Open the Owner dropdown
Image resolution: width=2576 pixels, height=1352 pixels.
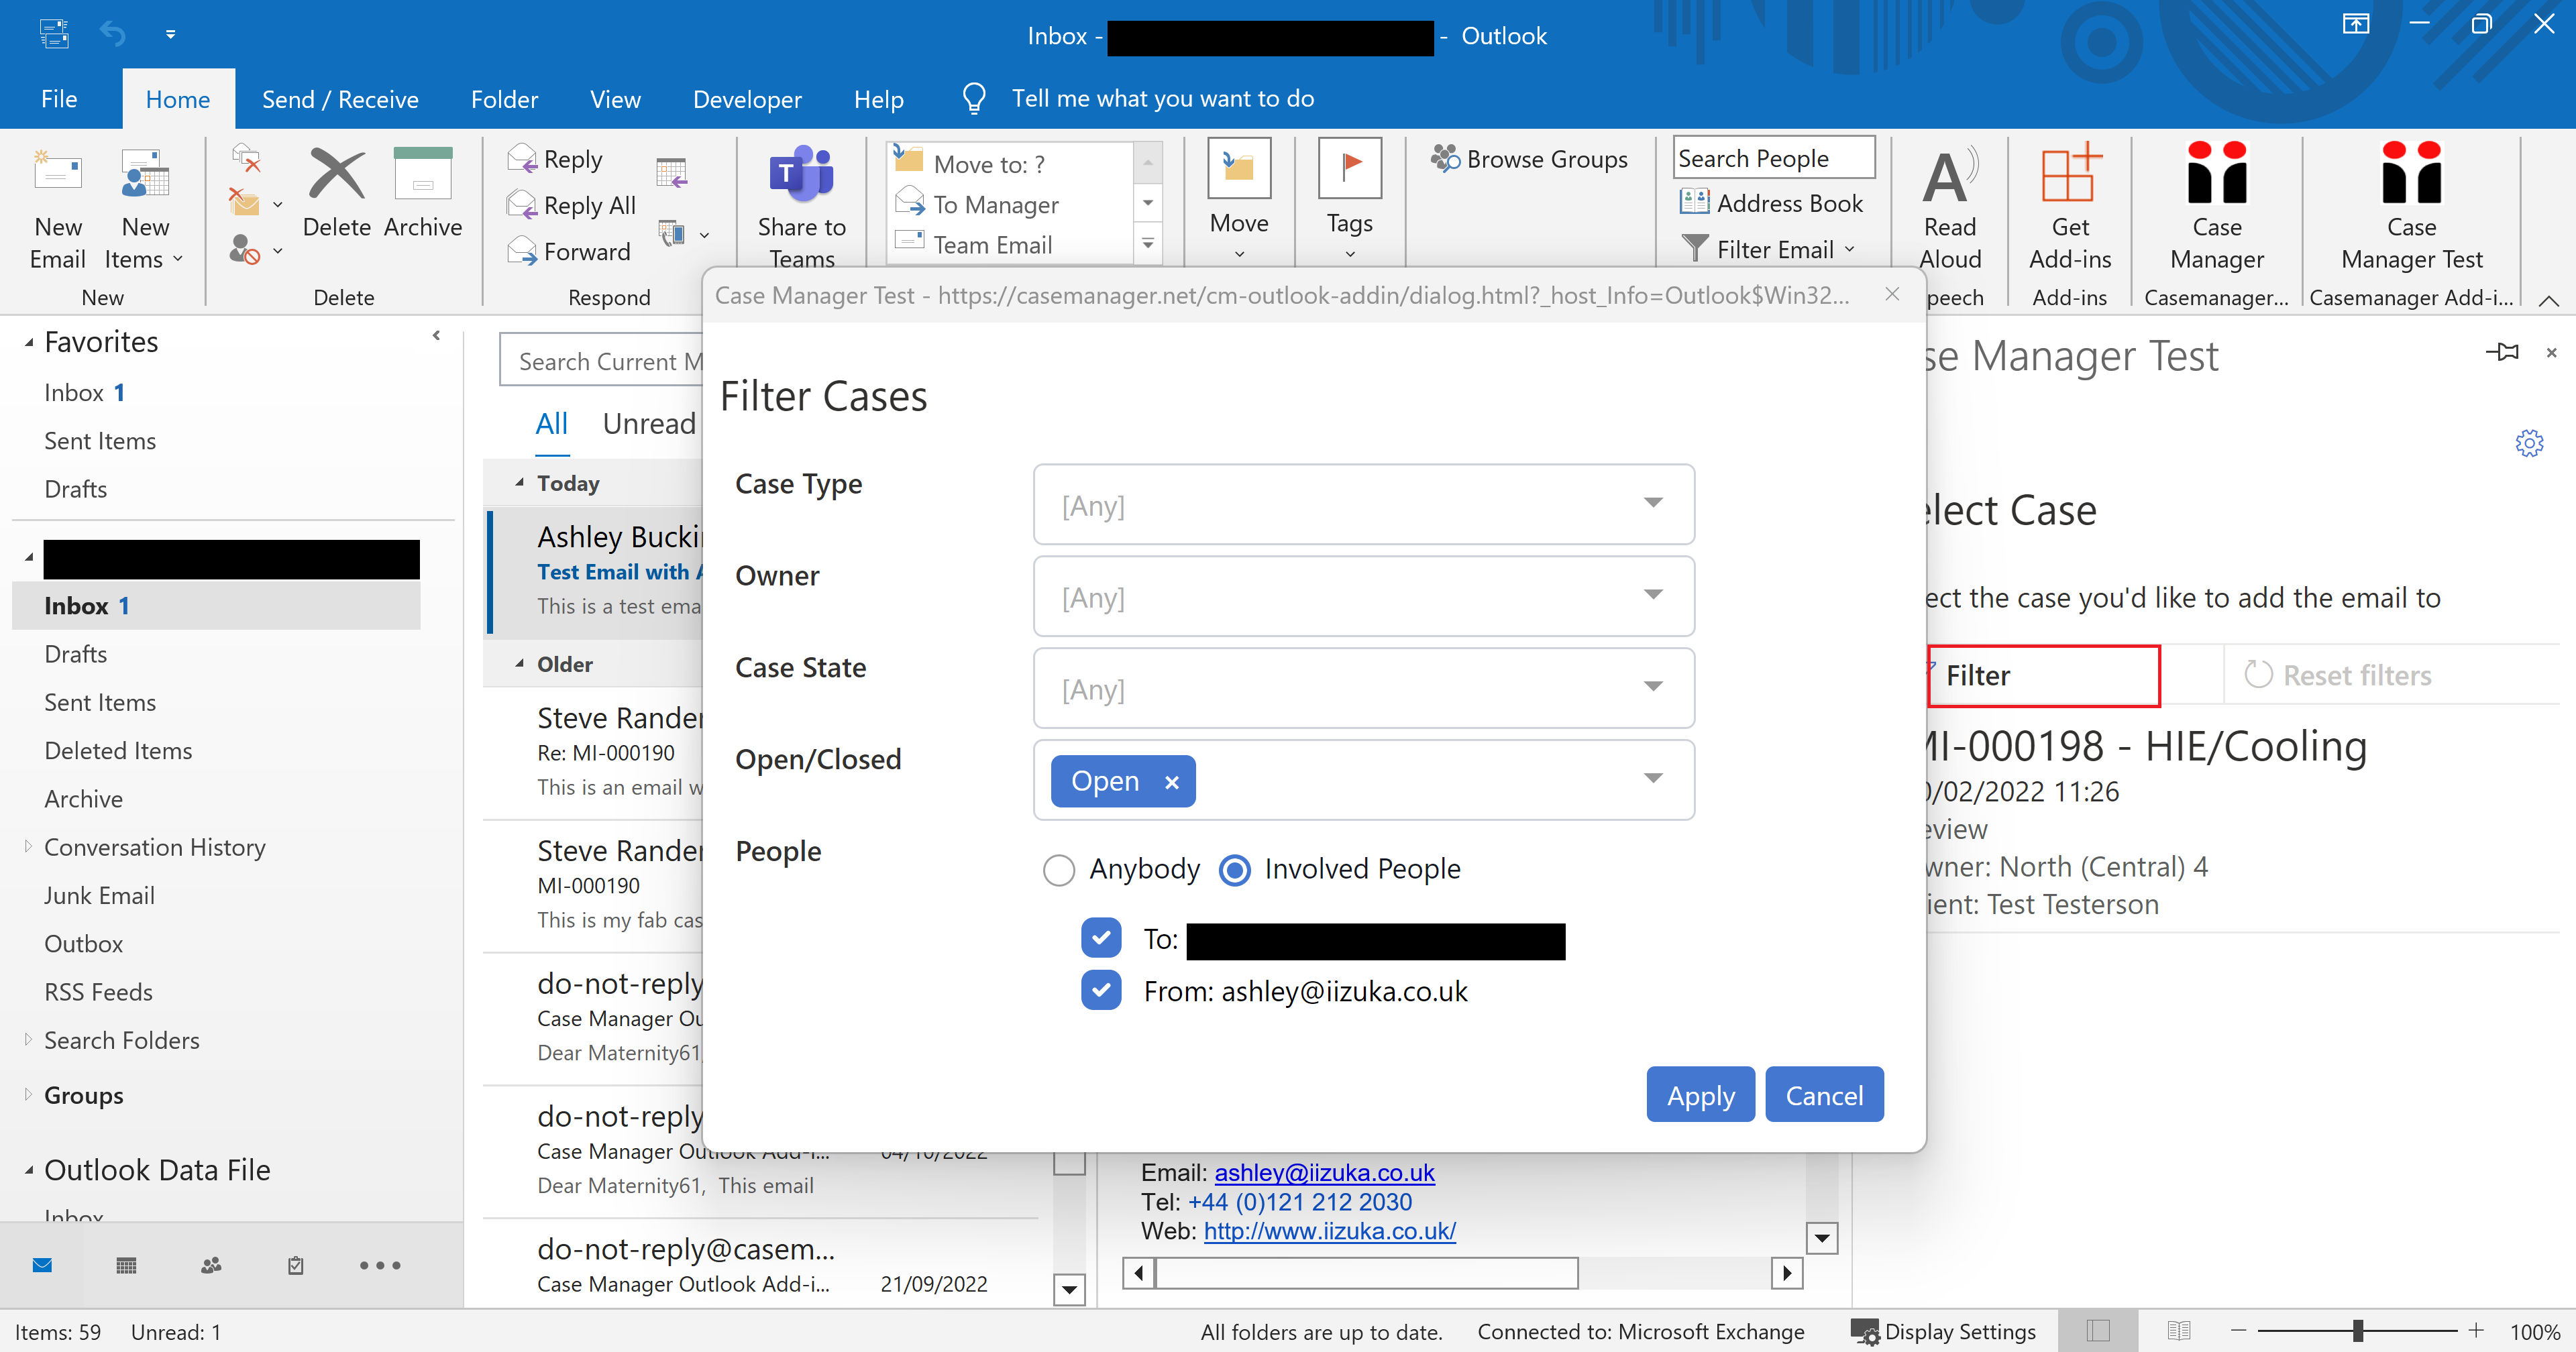tap(1363, 596)
